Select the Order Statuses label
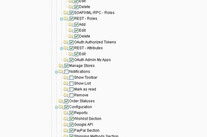The image size is (207, 137). click(x=82, y=101)
